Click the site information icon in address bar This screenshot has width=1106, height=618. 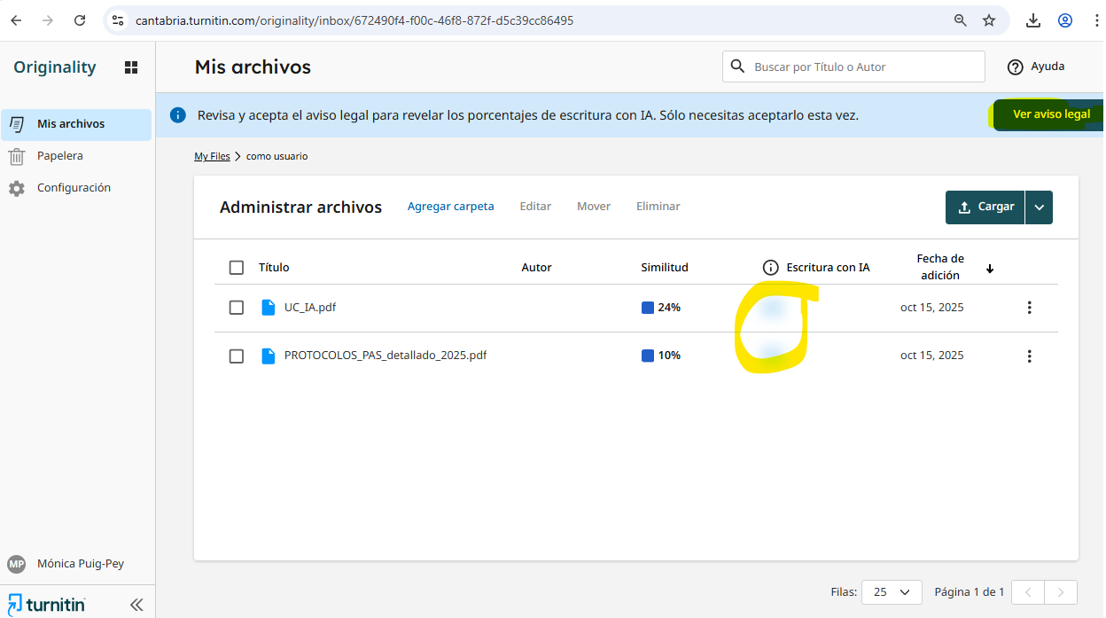[x=118, y=20]
